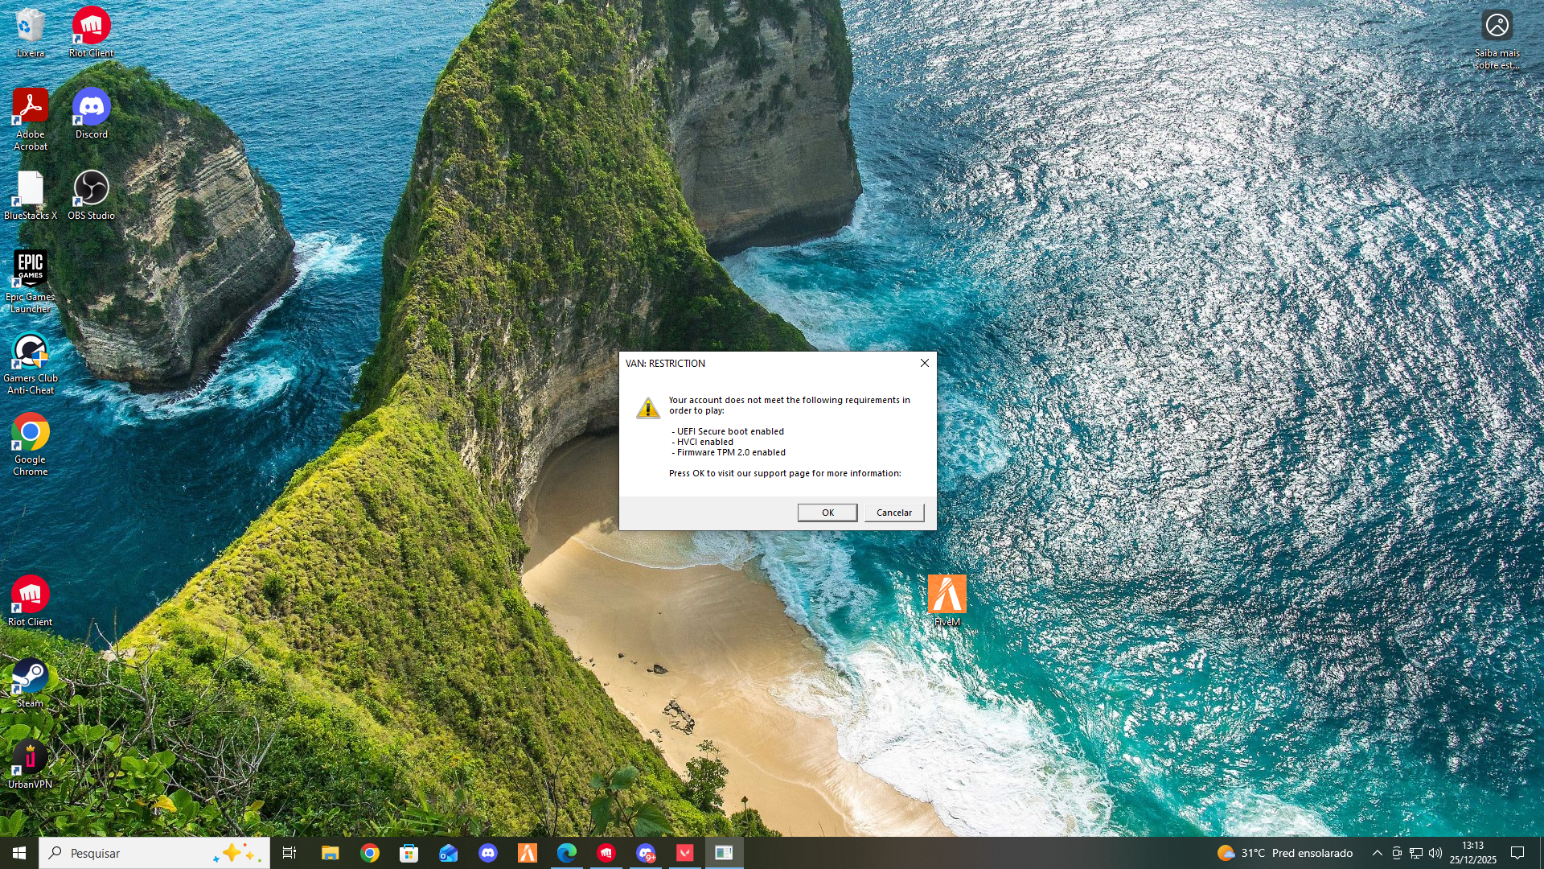Viewport: 1544px width, 869px height.
Task: Open the volume control in tray
Action: 1435,853
